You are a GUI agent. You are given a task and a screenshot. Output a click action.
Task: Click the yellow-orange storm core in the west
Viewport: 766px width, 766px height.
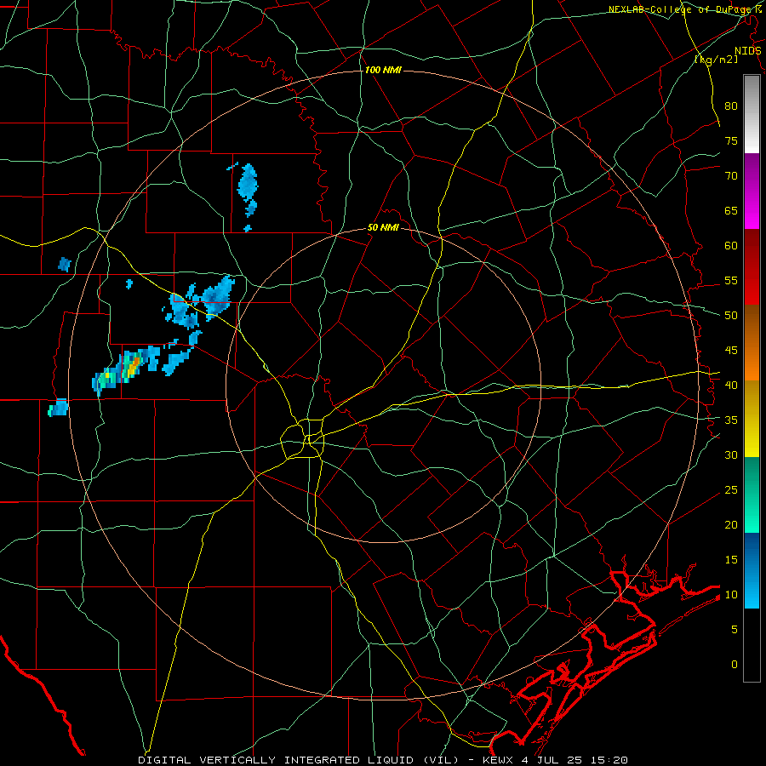coord(132,366)
